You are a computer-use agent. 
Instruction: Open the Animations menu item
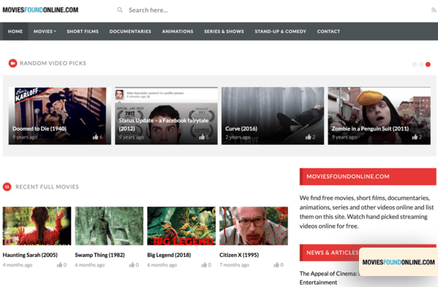click(178, 31)
